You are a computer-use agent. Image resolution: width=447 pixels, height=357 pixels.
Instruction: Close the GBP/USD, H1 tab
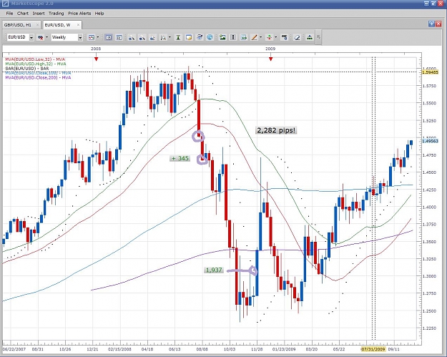tap(37, 25)
